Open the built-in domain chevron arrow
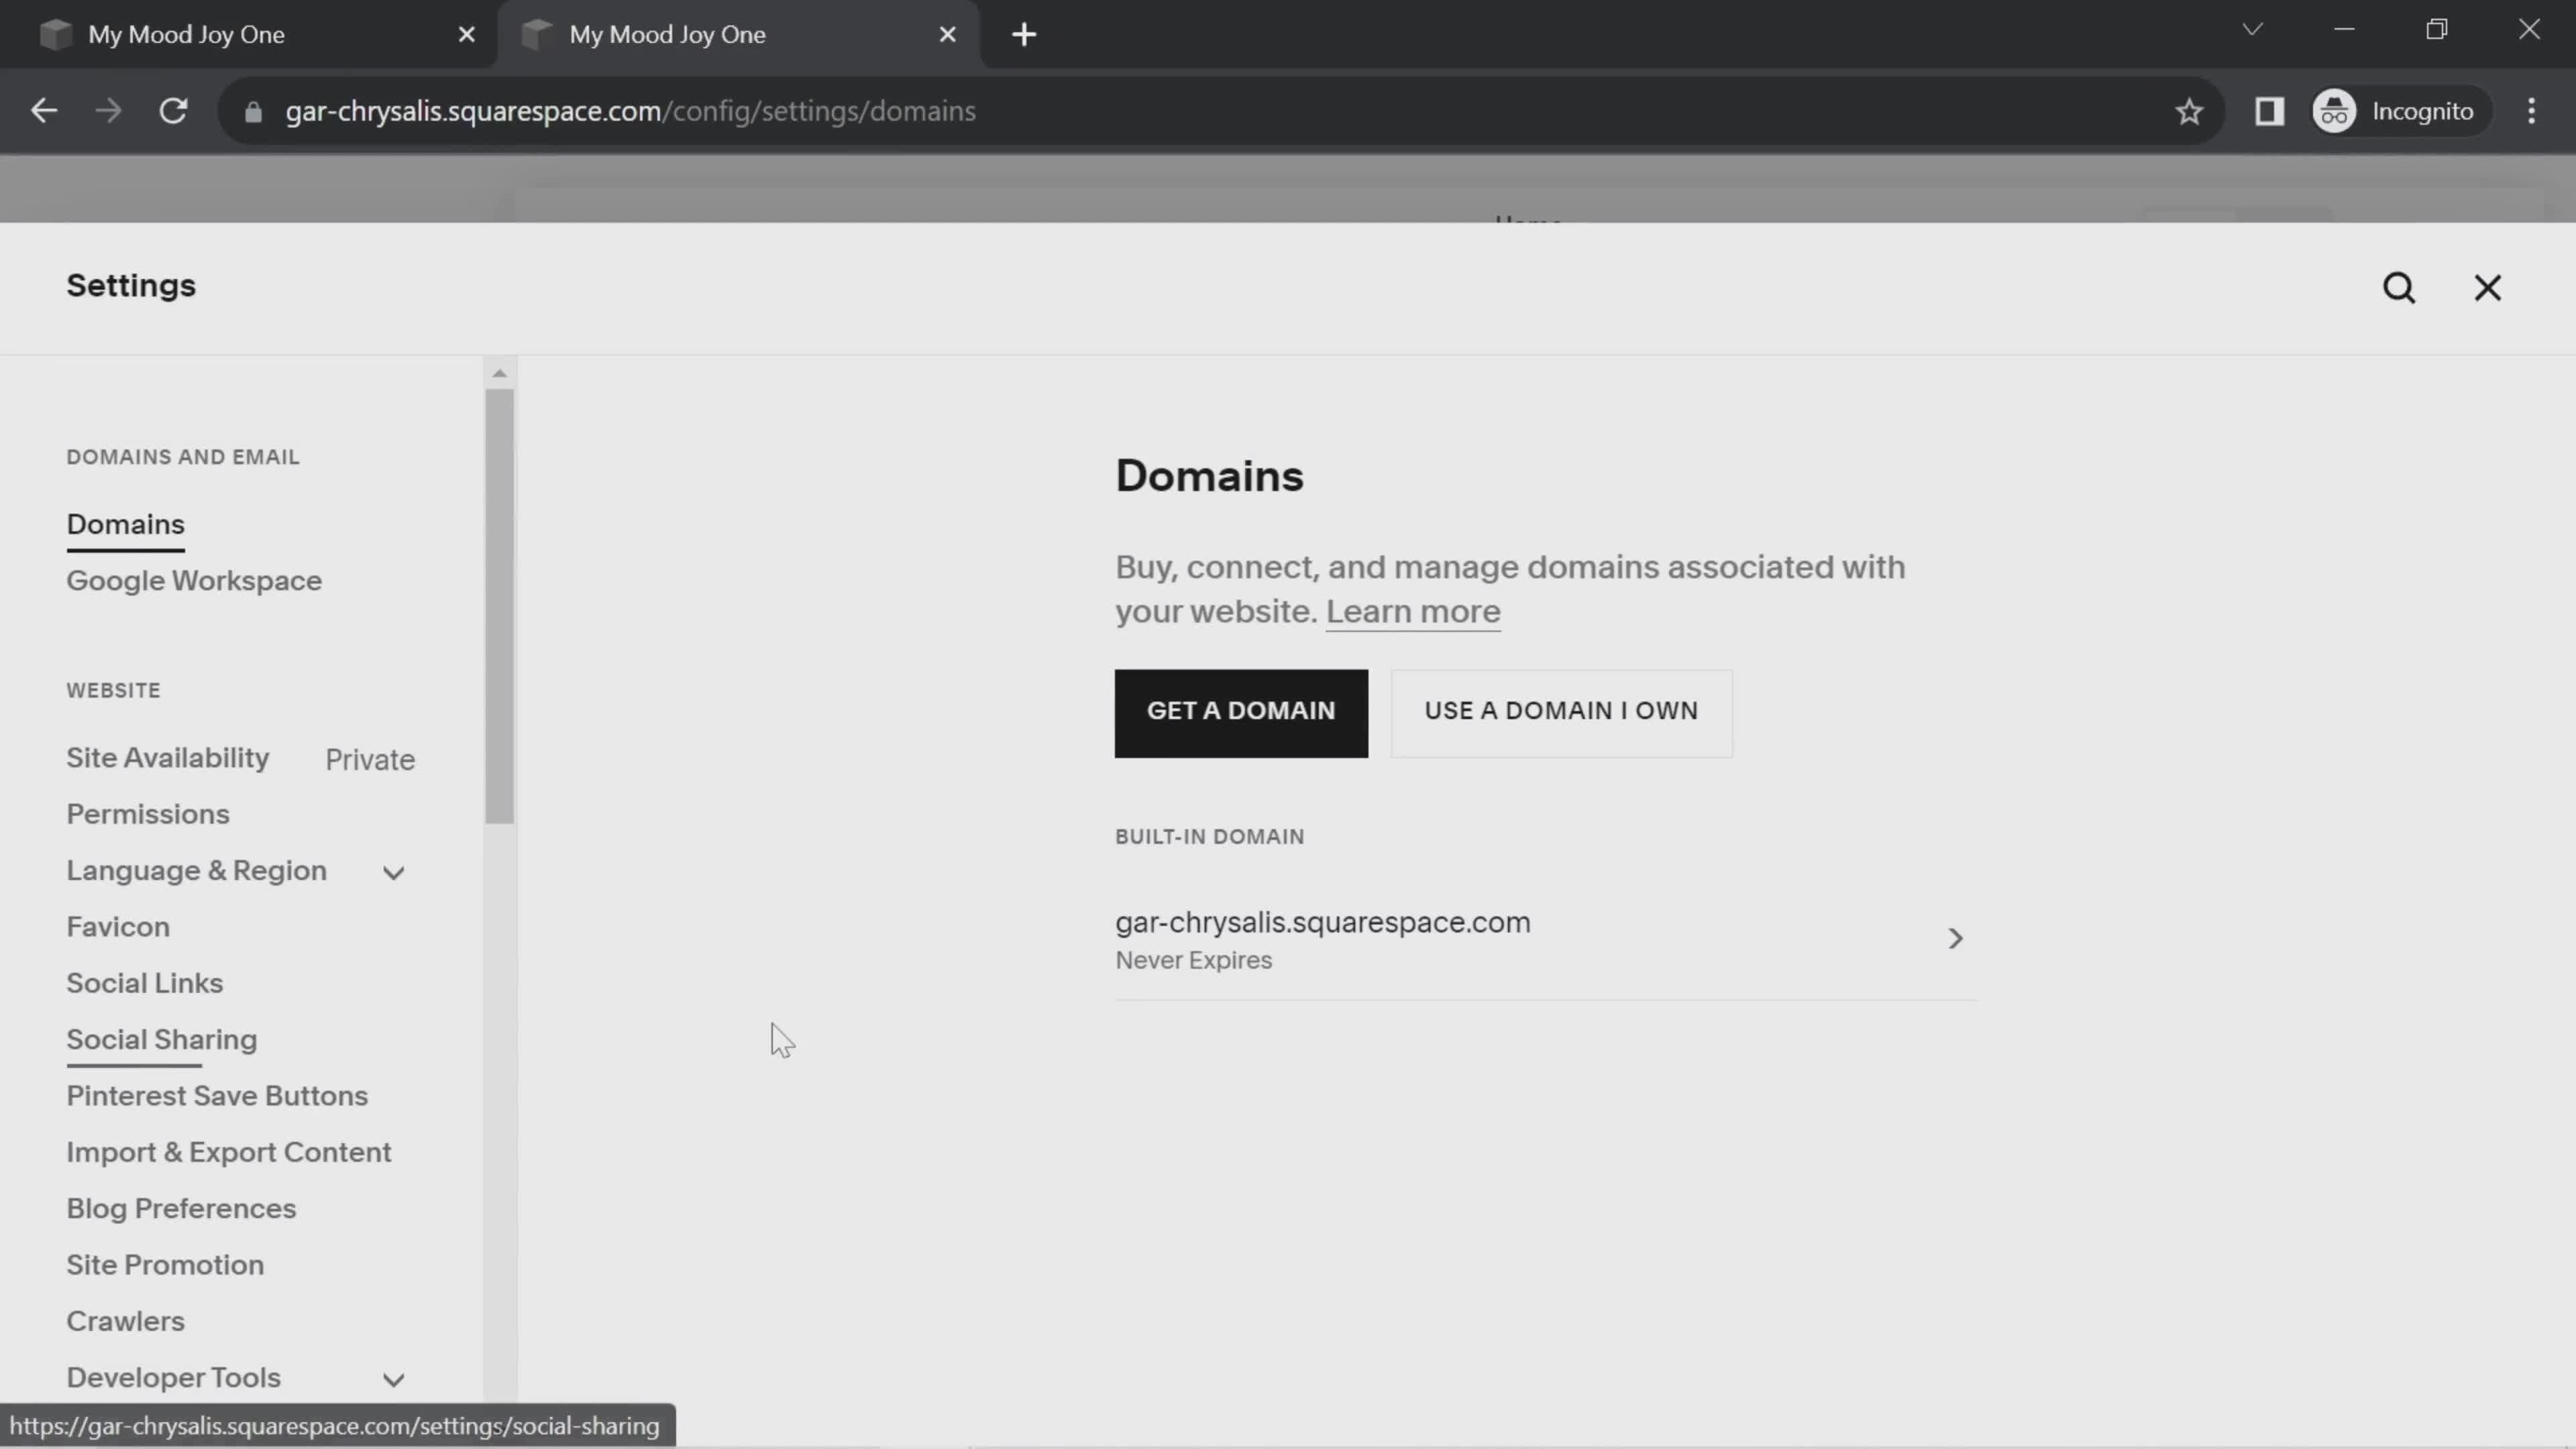 click(x=1955, y=938)
